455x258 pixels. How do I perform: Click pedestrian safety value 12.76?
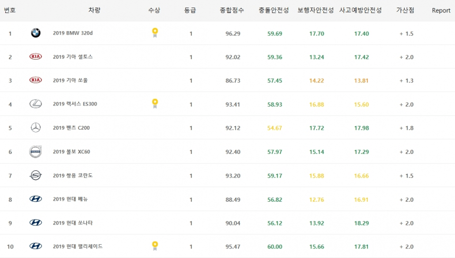pyautogui.click(x=317, y=199)
